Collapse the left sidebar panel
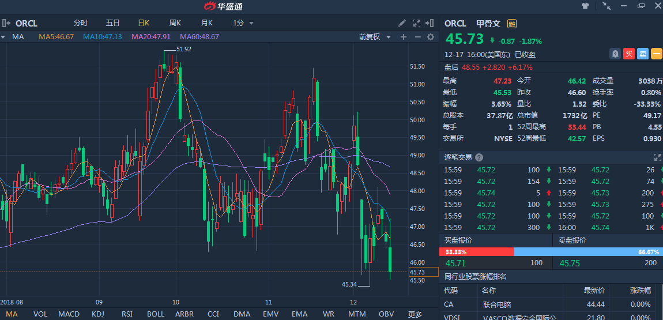 (6, 23)
